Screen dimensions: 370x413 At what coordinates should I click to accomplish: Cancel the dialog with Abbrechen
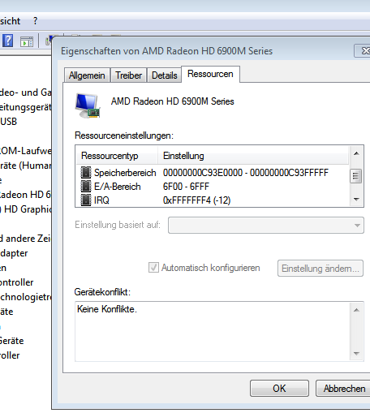[343, 389]
